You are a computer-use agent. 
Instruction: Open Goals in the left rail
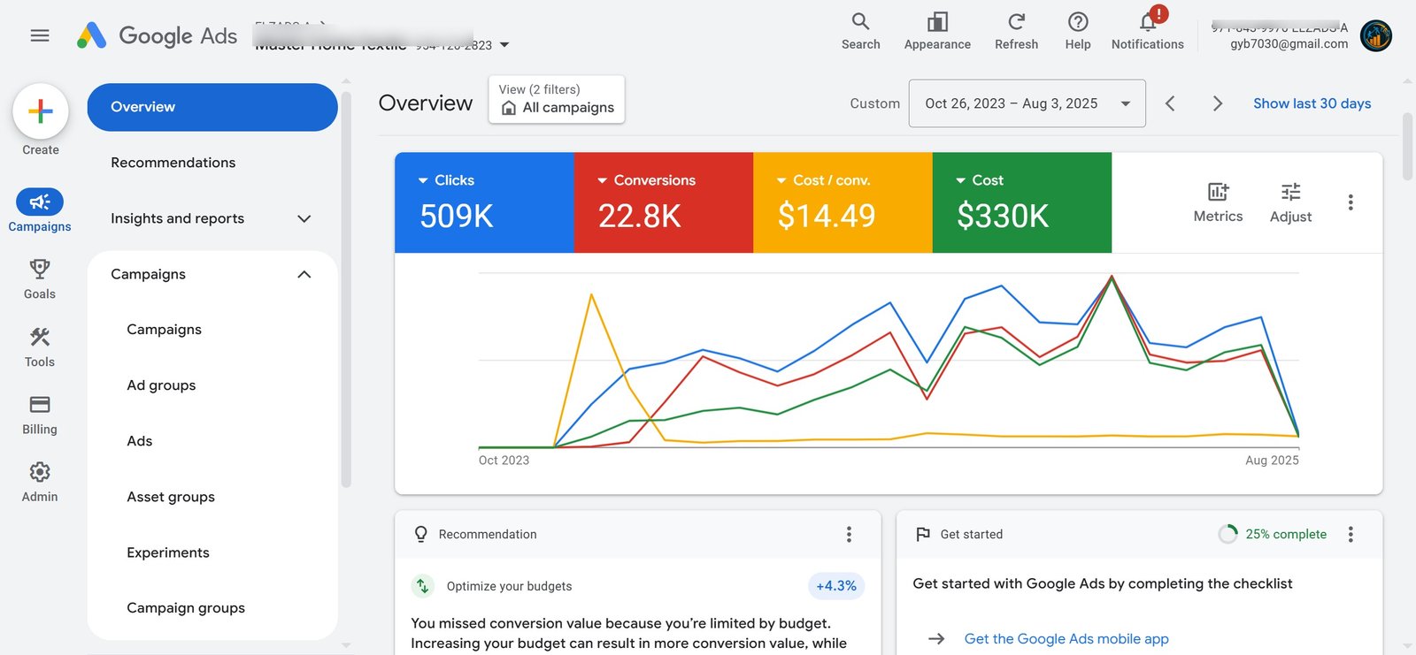[x=40, y=278]
